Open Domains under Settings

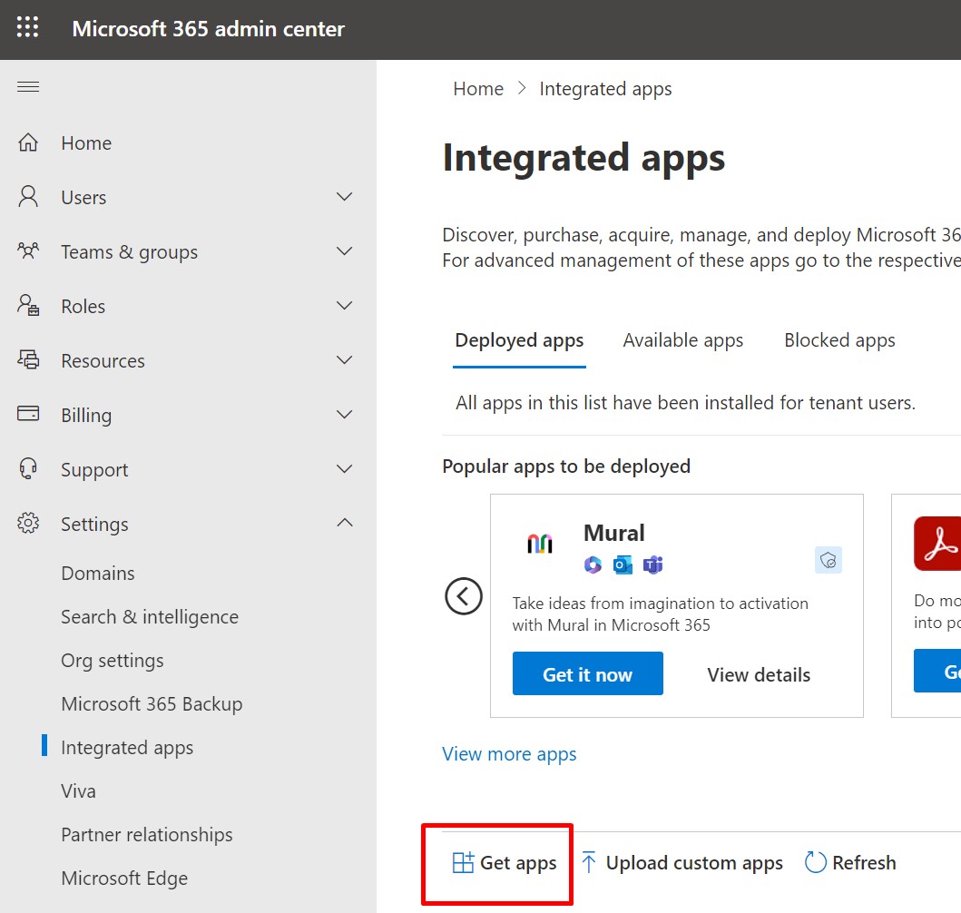pyautogui.click(x=98, y=573)
